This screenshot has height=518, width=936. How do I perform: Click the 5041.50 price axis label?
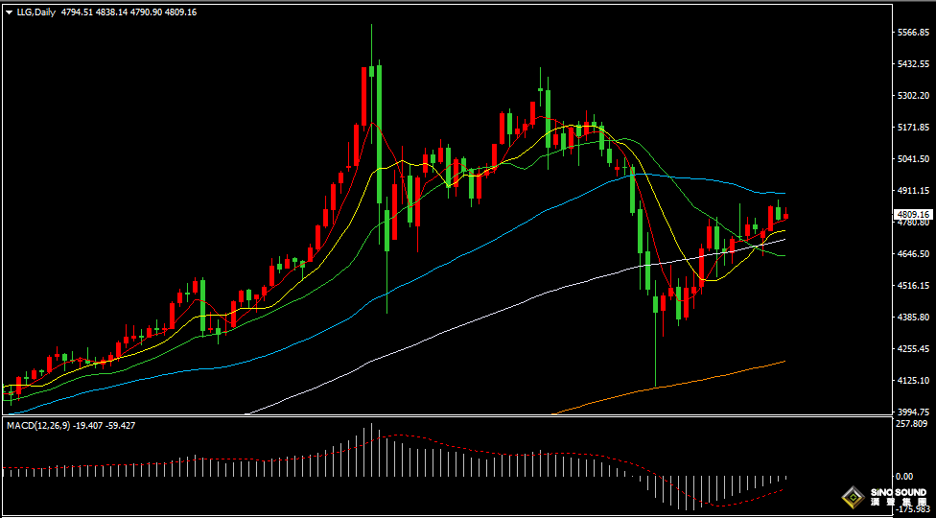coord(912,159)
